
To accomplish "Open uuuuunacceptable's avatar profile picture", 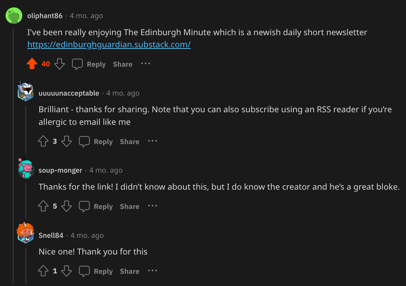I will tap(26, 92).
